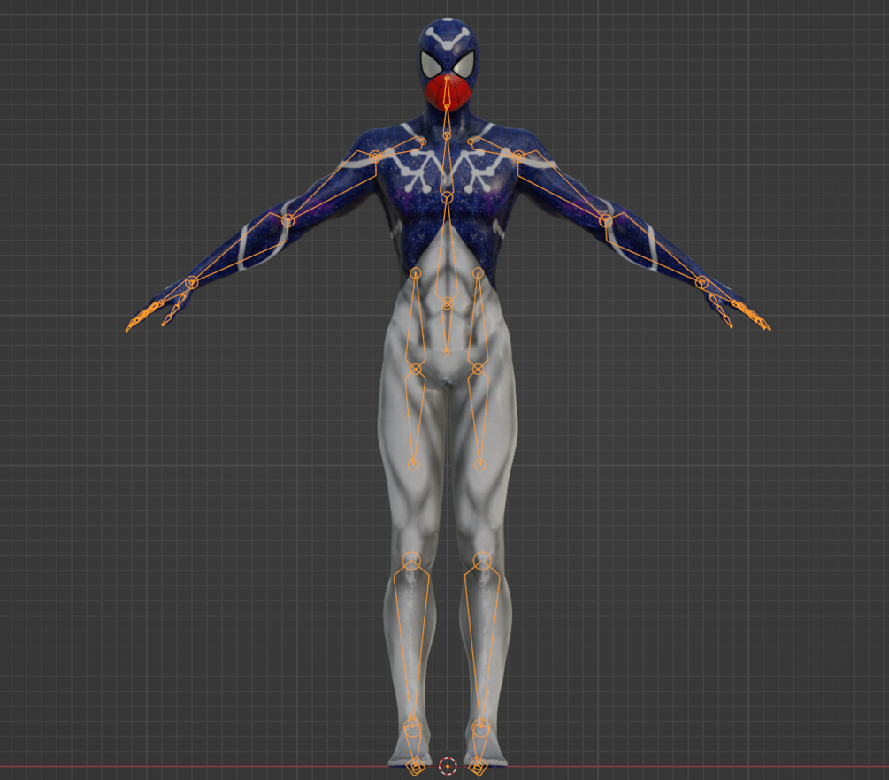The height and width of the screenshot is (780, 889).
Task: Select the head bone over the red mask
Action: click(x=448, y=91)
